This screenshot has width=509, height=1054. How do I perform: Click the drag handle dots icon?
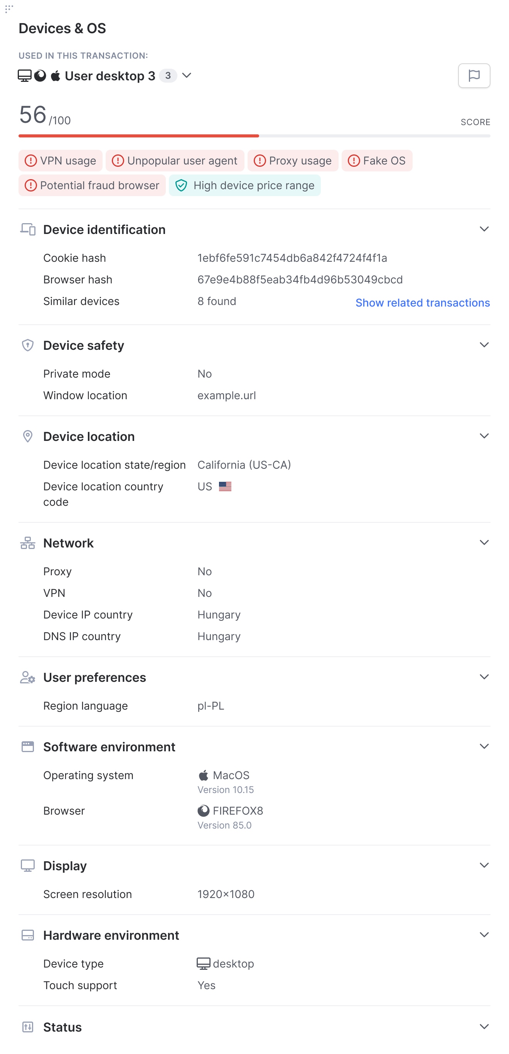click(9, 8)
